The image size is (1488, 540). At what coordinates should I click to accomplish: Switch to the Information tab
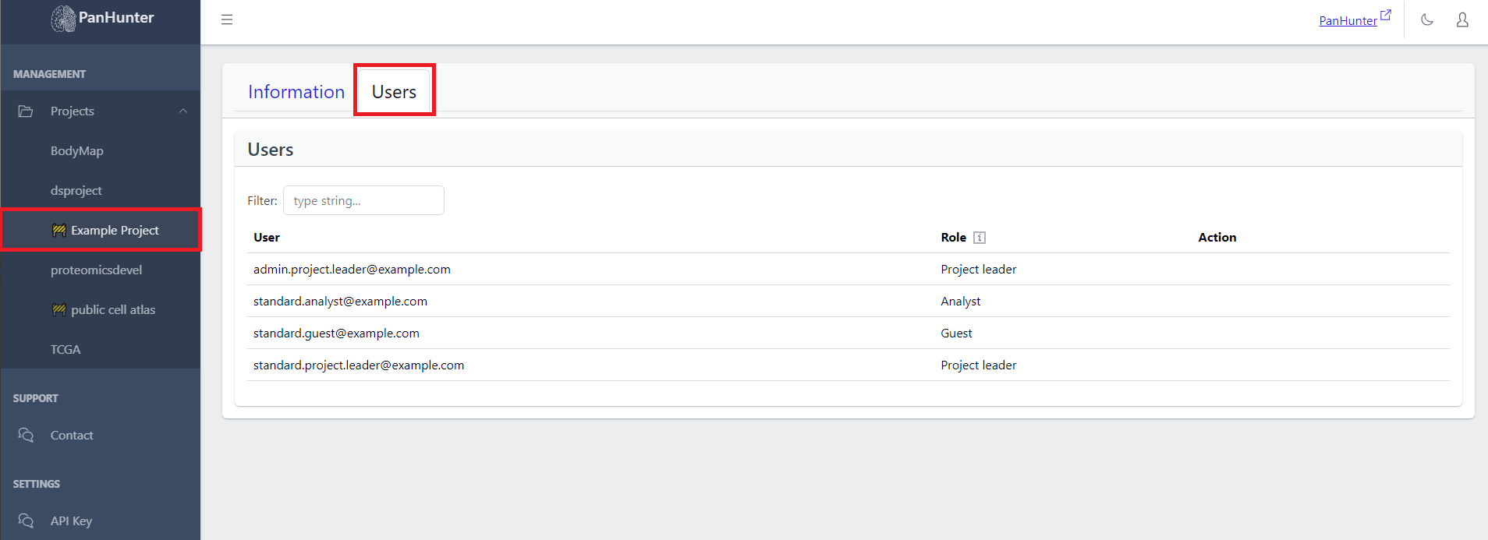tap(296, 92)
